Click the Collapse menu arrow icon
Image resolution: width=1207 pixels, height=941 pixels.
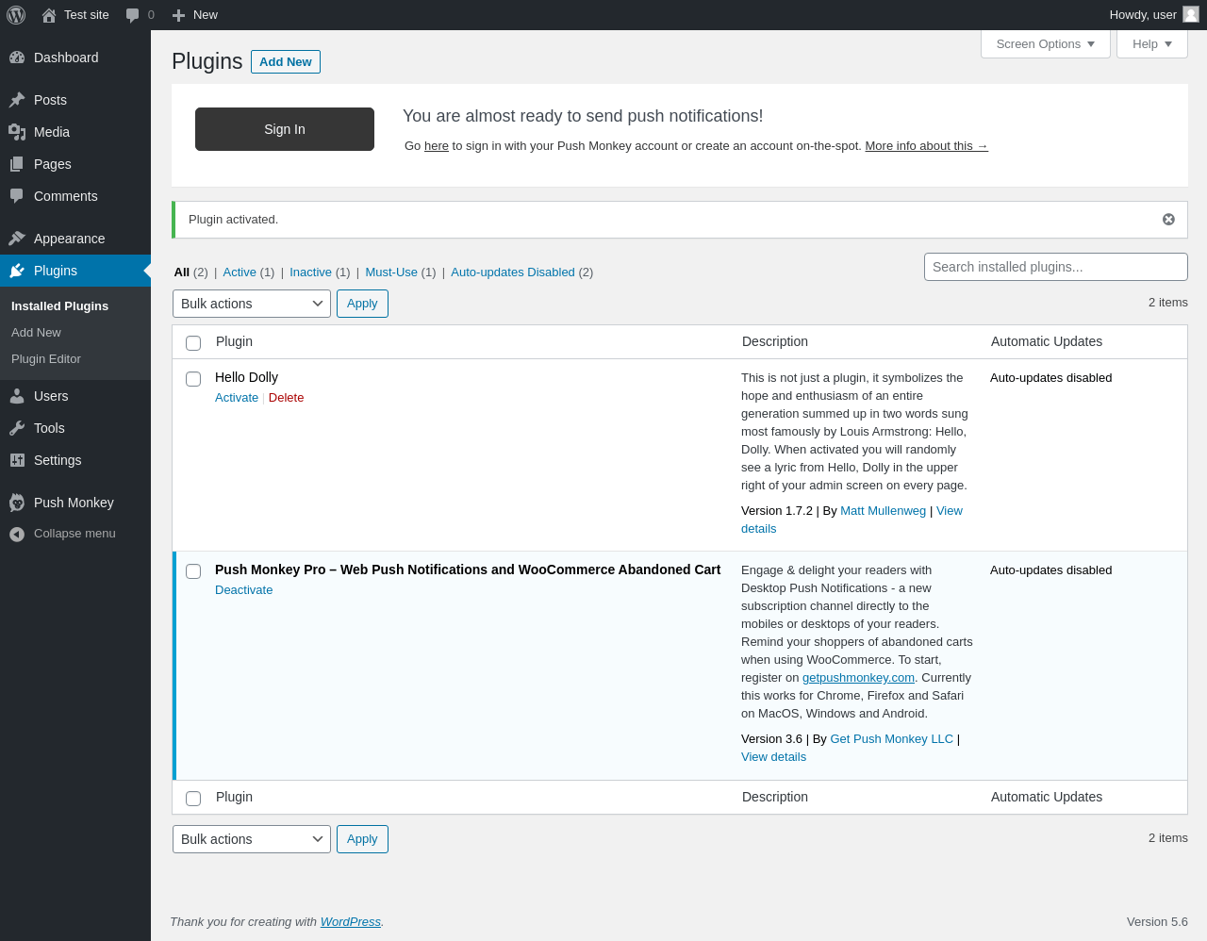tap(17, 534)
